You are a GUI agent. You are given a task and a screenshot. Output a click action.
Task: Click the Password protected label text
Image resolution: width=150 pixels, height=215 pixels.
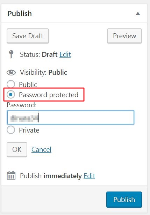[49, 95]
